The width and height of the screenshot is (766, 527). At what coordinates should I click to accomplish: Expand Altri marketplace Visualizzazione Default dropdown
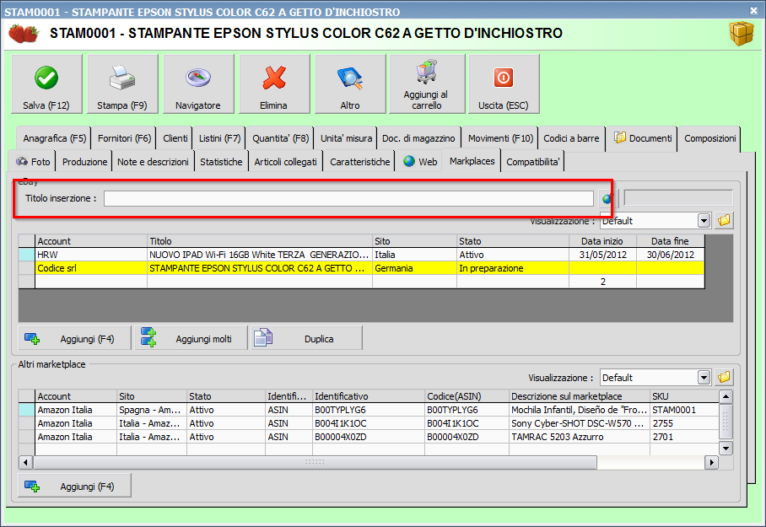click(x=704, y=377)
